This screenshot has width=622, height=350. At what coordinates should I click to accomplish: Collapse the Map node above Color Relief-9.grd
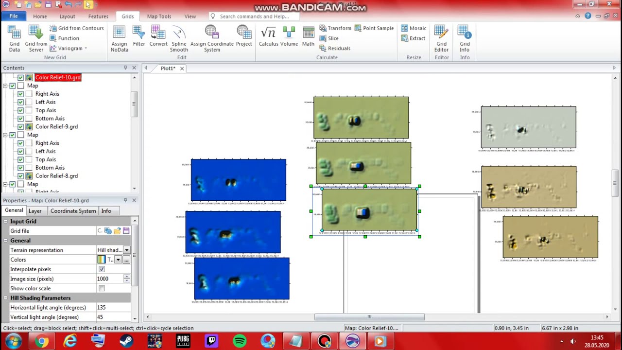[5, 86]
